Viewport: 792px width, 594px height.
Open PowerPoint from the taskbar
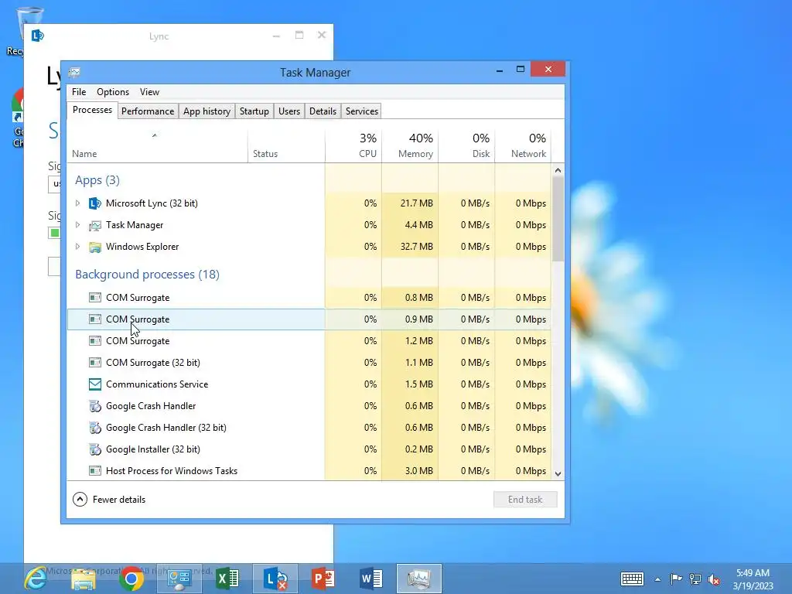click(x=323, y=579)
